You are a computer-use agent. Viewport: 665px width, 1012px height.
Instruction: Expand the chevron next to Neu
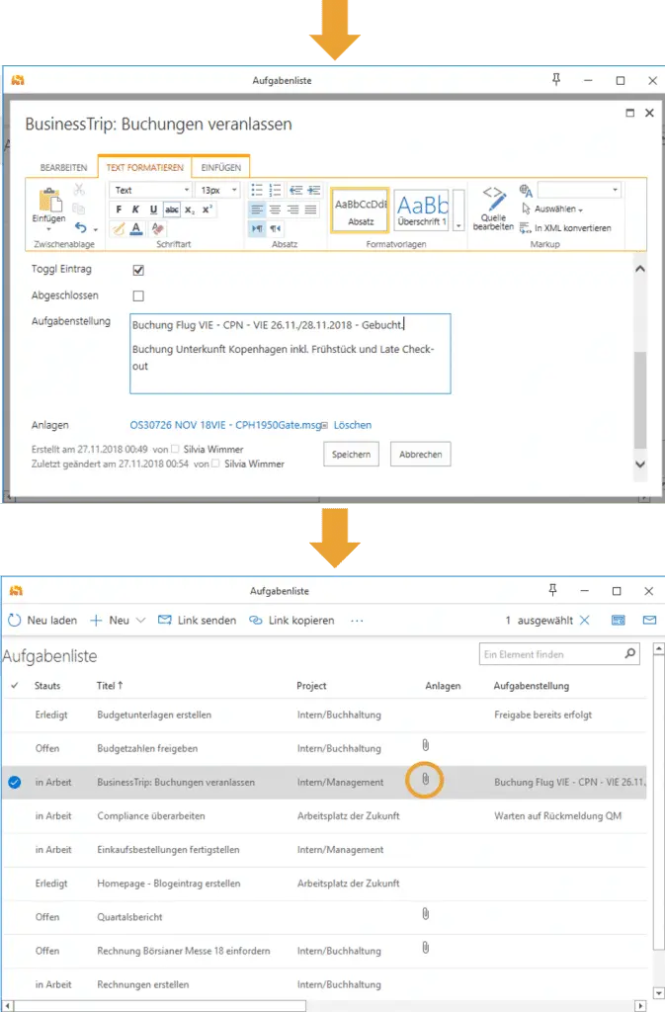point(140,621)
